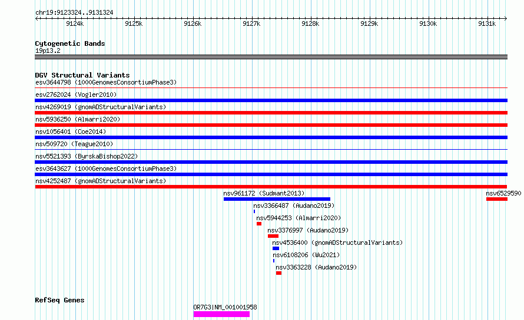
Task: Select the 19p13.2 band label
Action: click(48, 50)
